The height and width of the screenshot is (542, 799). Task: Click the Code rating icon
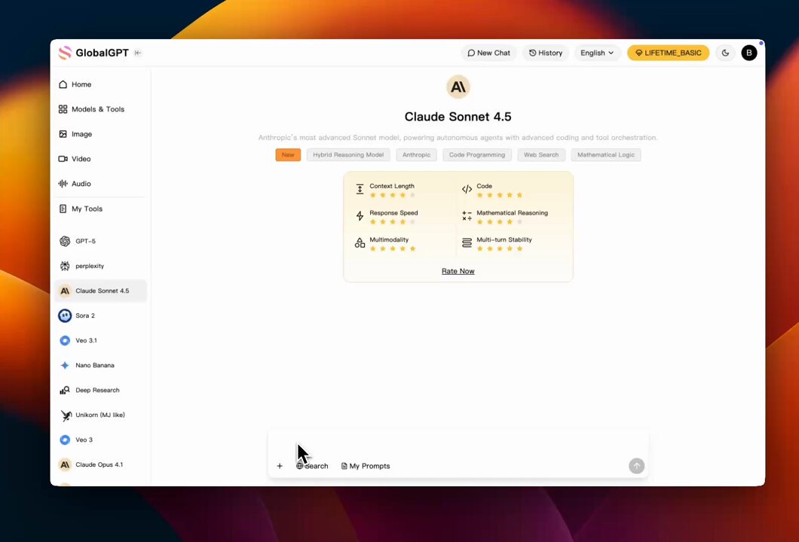click(x=467, y=189)
